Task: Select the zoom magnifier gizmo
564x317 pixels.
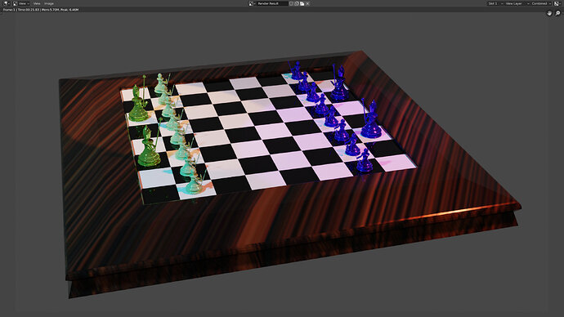Action: (557, 13)
